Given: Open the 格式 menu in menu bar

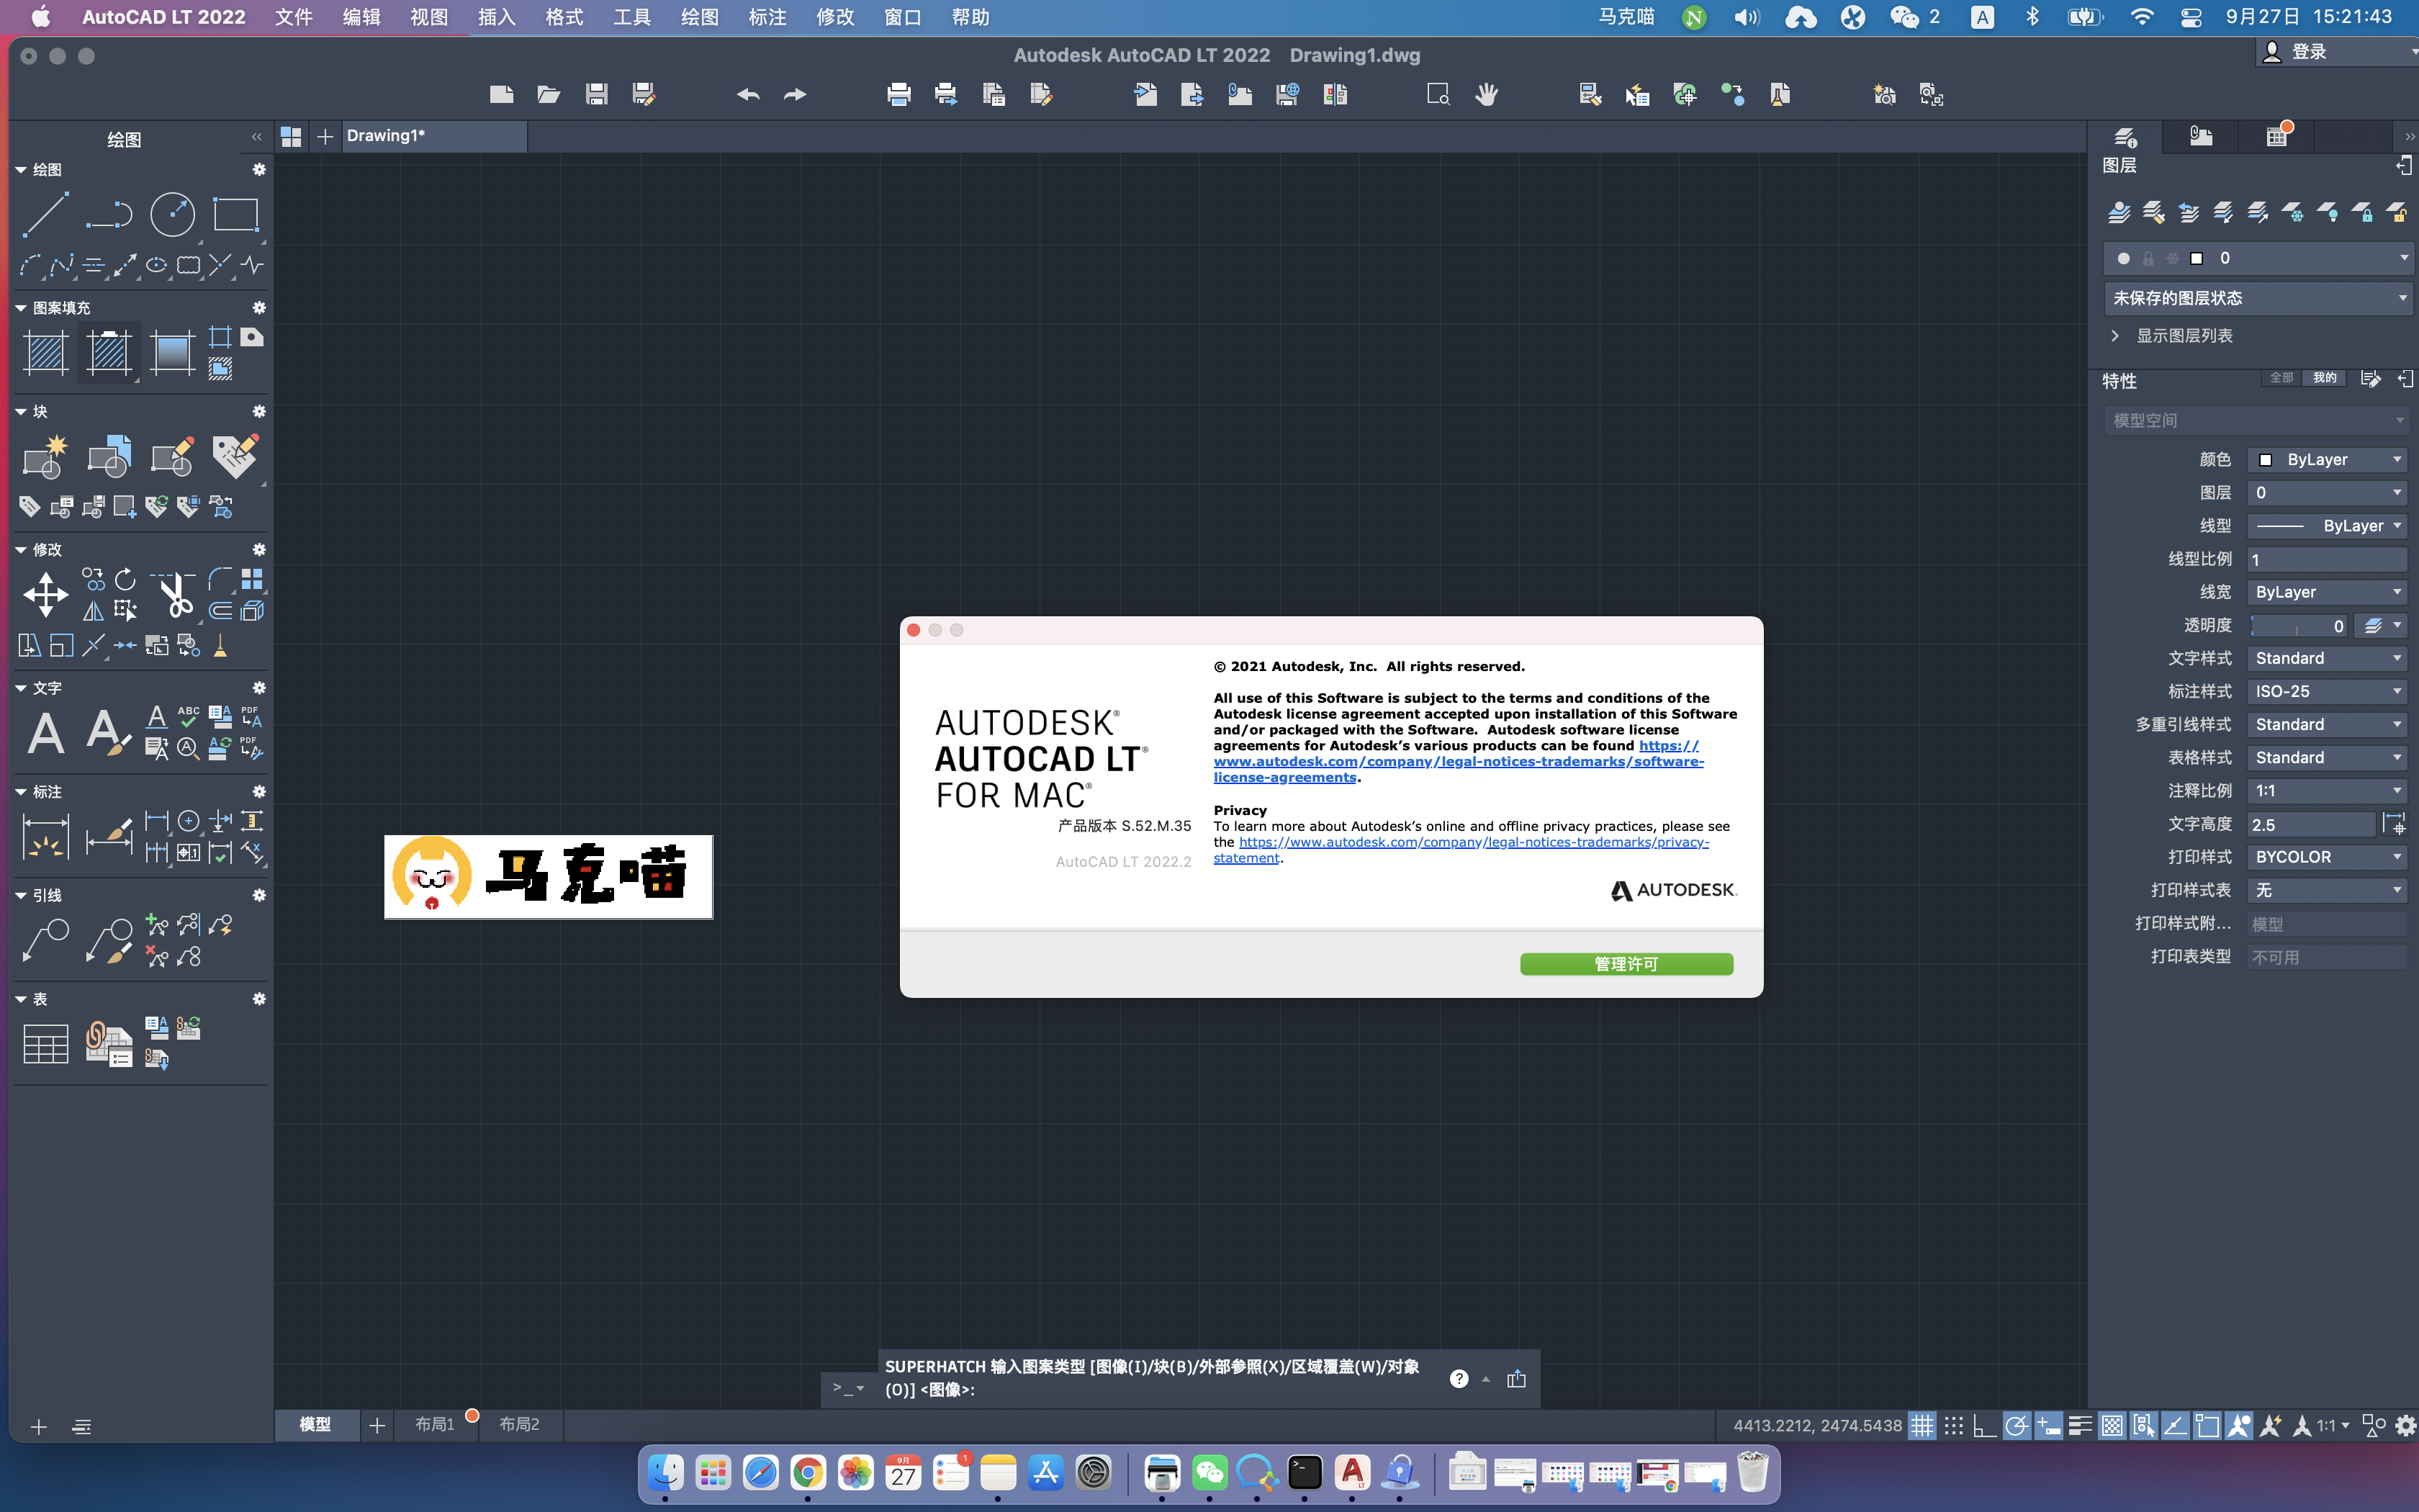Looking at the screenshot, I should pyautogui.click(x=564, y=17).
